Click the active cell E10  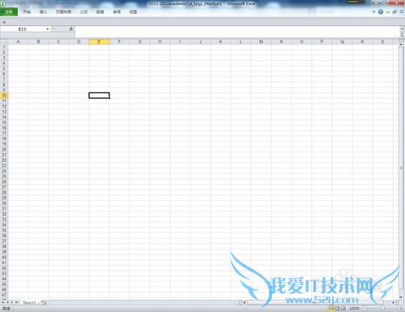point(99,96)
